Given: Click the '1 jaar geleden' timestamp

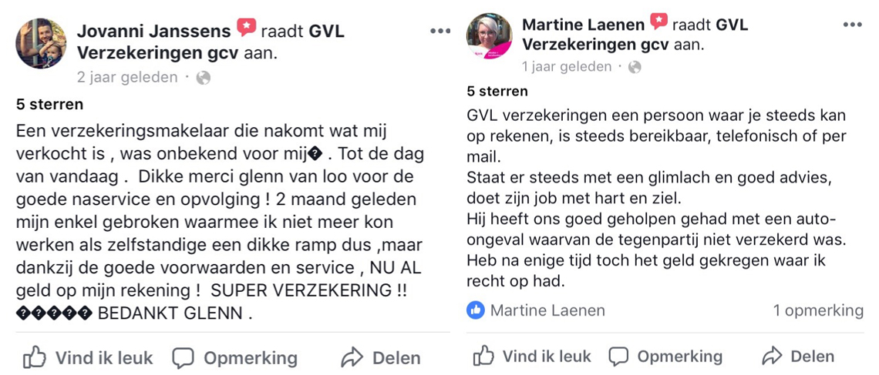Looking at the screenshot, I should click(x=566, y=67).
